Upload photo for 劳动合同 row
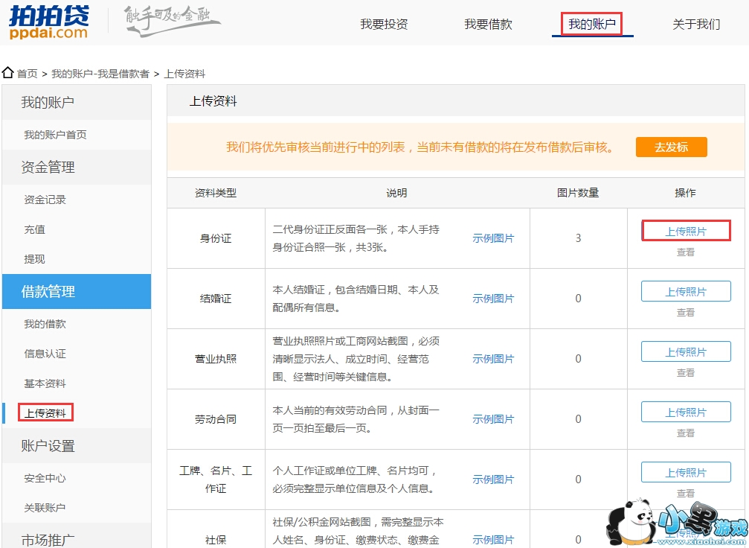This screenshot has width=749, height=548. [686, 412]
